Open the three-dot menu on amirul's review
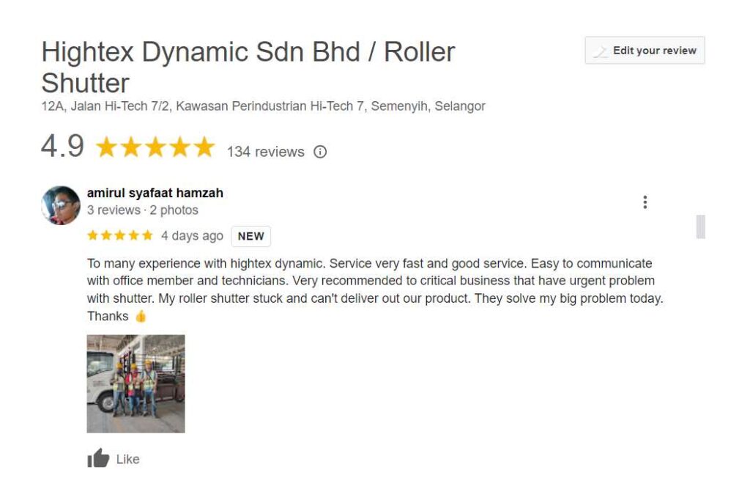 645,202
